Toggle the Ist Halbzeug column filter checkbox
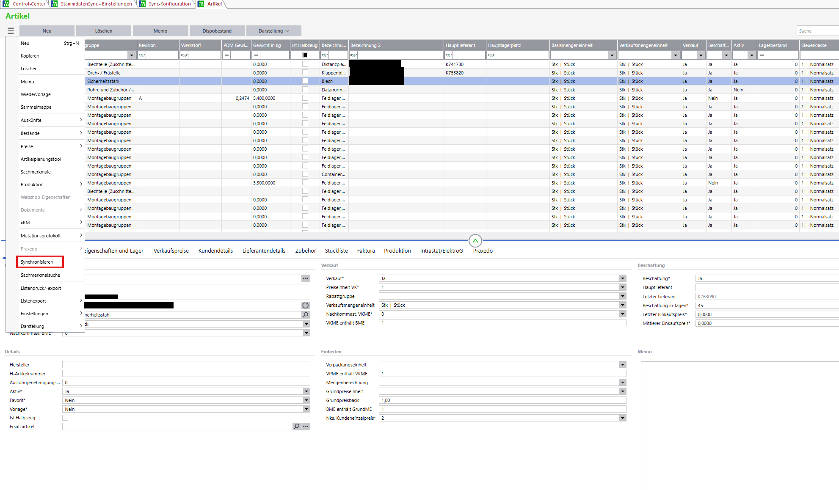The height and width of the screenshot is (490, 839). [x=305, y=55]
